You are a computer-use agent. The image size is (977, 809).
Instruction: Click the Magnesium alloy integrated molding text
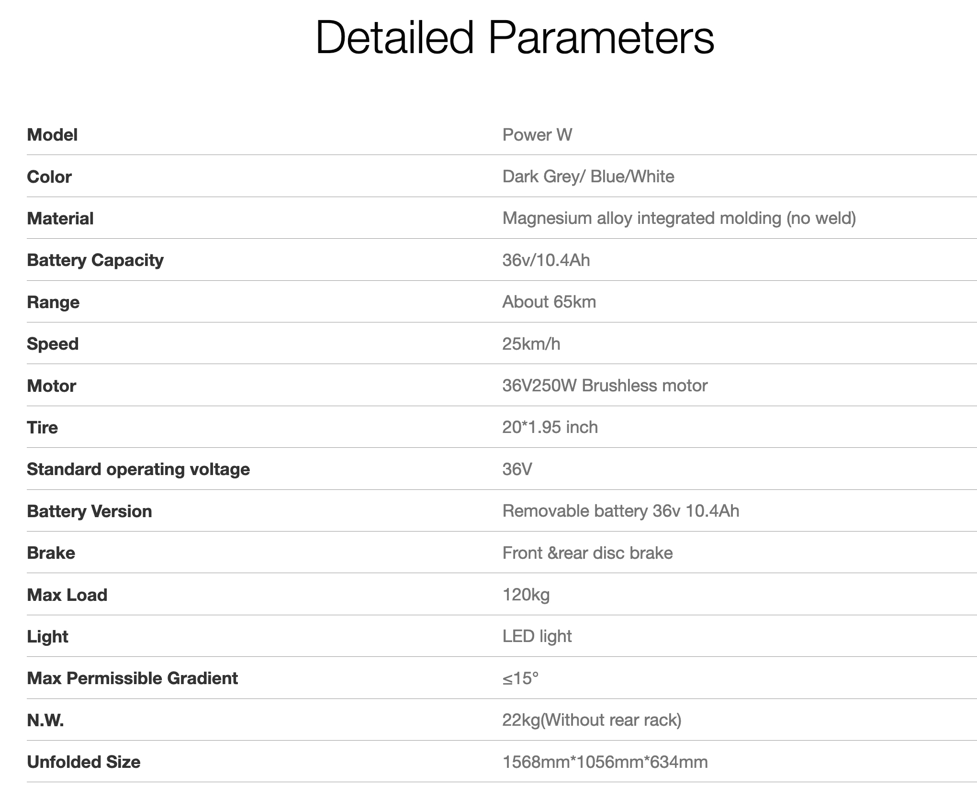coord(679,218)
